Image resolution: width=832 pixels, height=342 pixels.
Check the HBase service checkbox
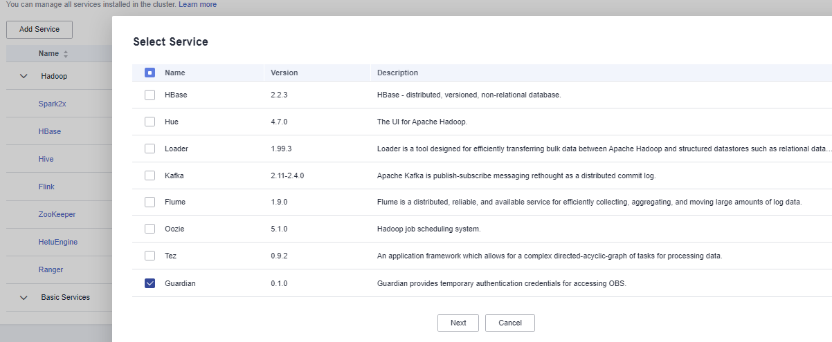pyautogui.click(x=150, y=95)
